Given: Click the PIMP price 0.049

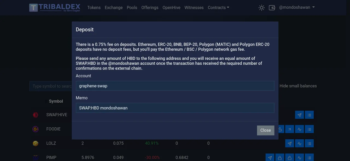Looking at the screenshot, I should pos(118,157).
